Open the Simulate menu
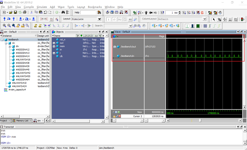This screenshot has height=150, width=247. [x=42, y=7]
